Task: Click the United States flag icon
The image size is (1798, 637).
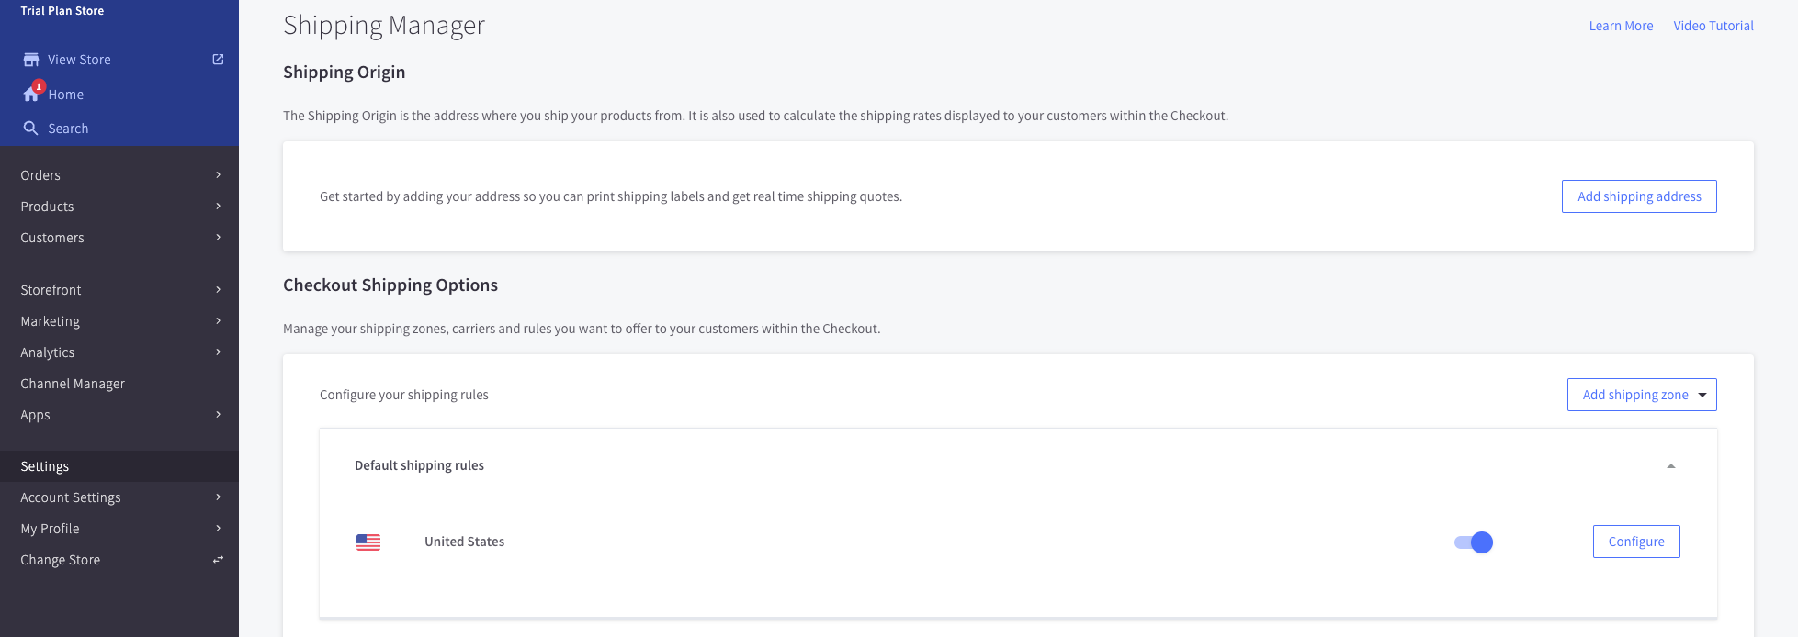Action: (368, 542)
